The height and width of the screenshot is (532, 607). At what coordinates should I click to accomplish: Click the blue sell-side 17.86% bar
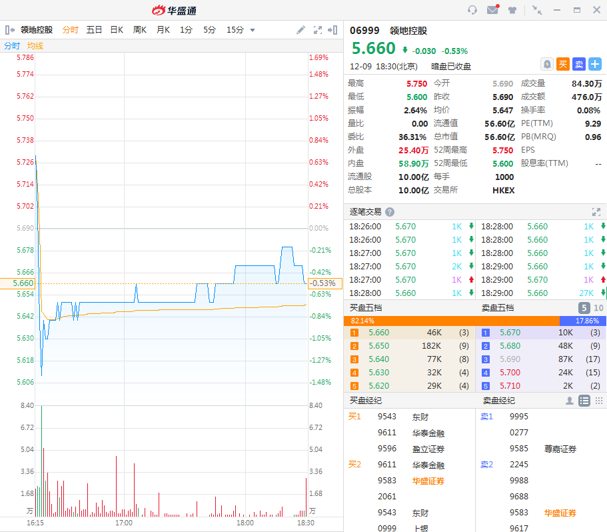[582, 321]
